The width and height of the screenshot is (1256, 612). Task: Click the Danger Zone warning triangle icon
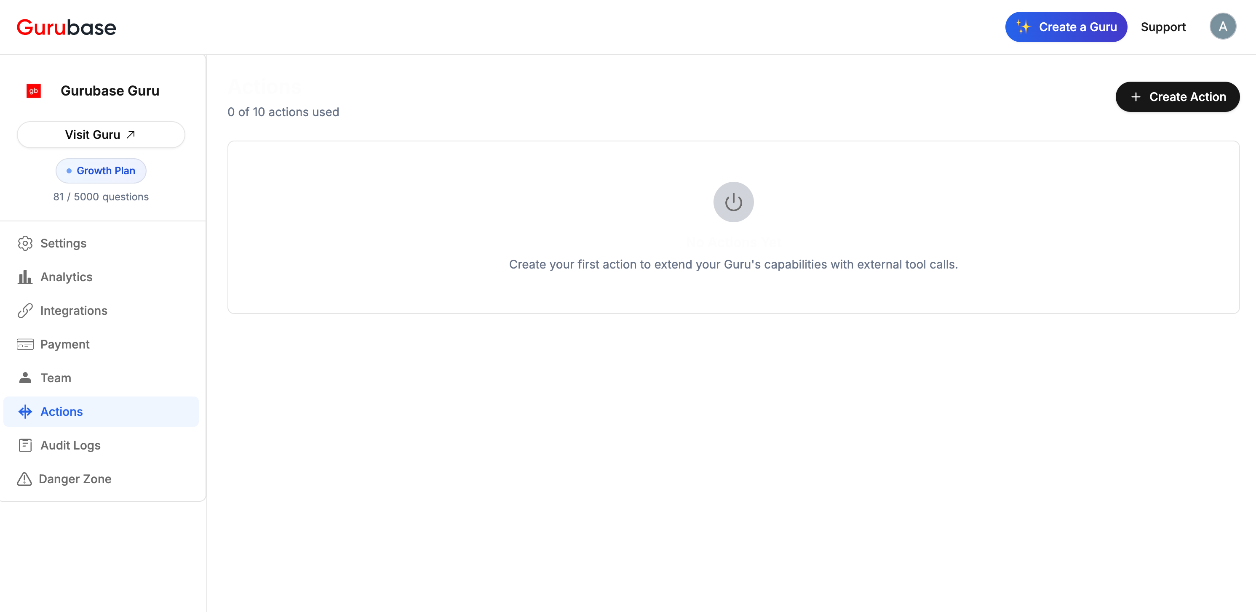tap(24, 479)
